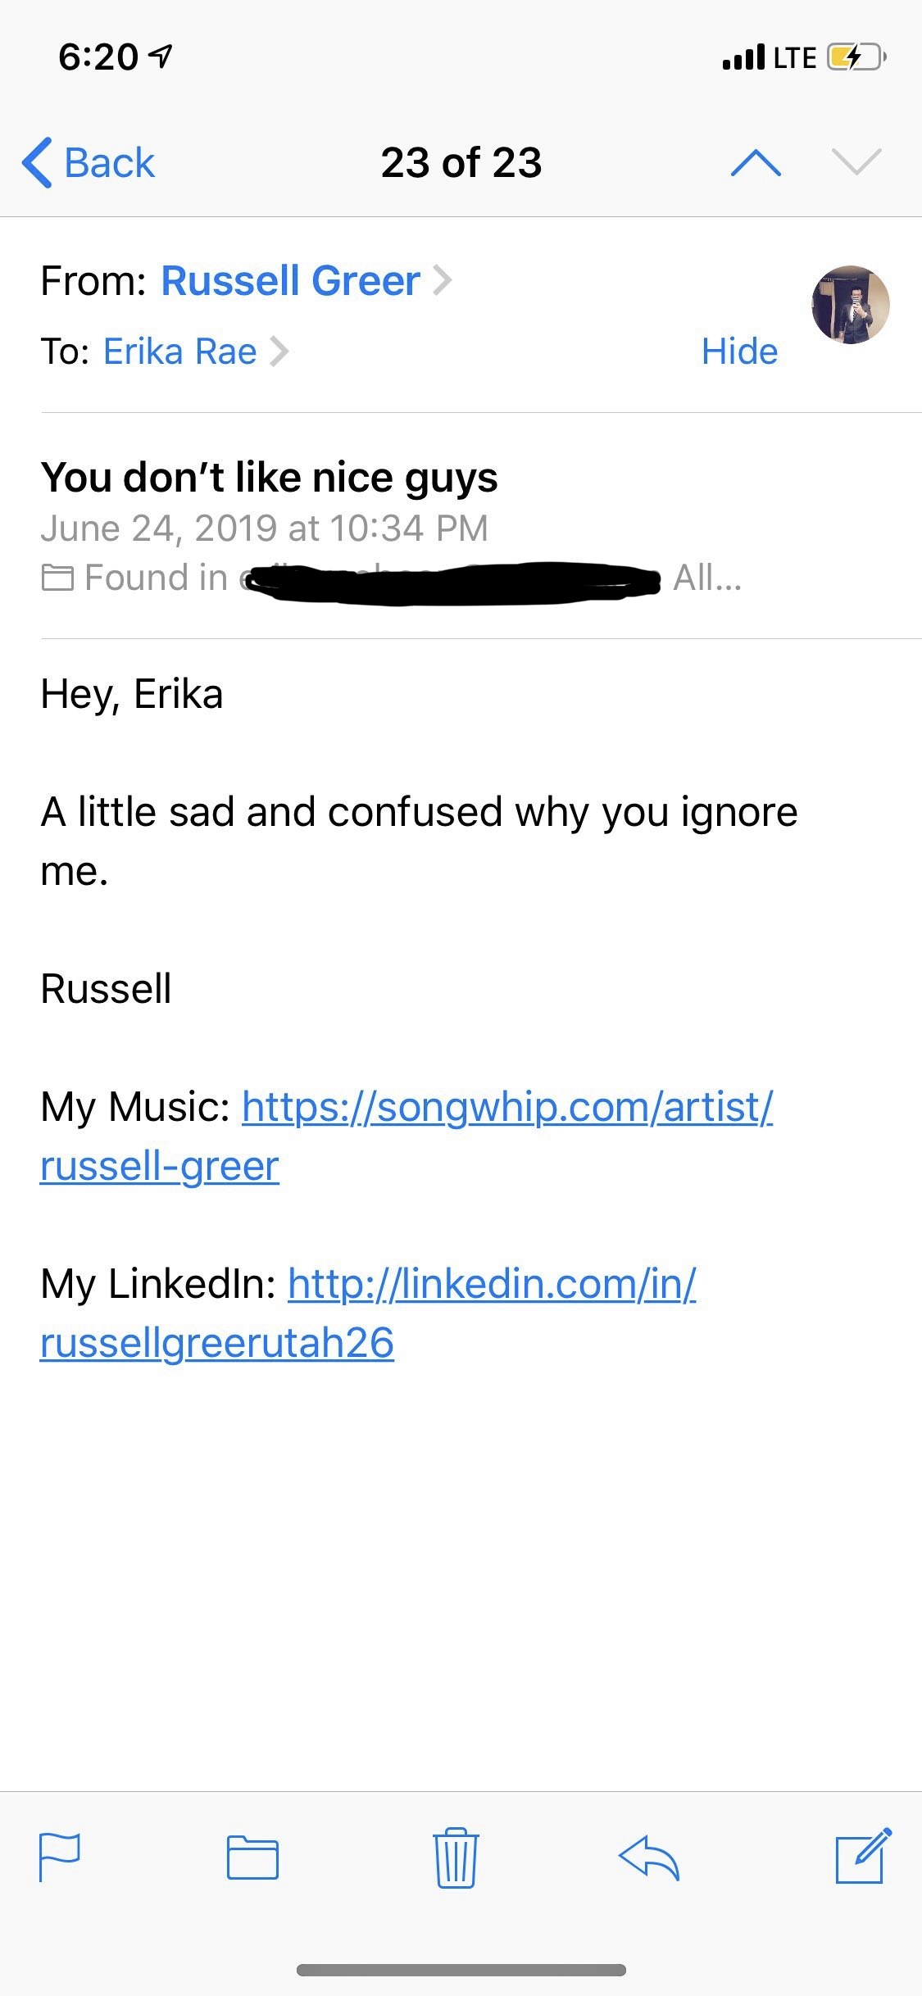Hide the email header details

tap(739, 352)
